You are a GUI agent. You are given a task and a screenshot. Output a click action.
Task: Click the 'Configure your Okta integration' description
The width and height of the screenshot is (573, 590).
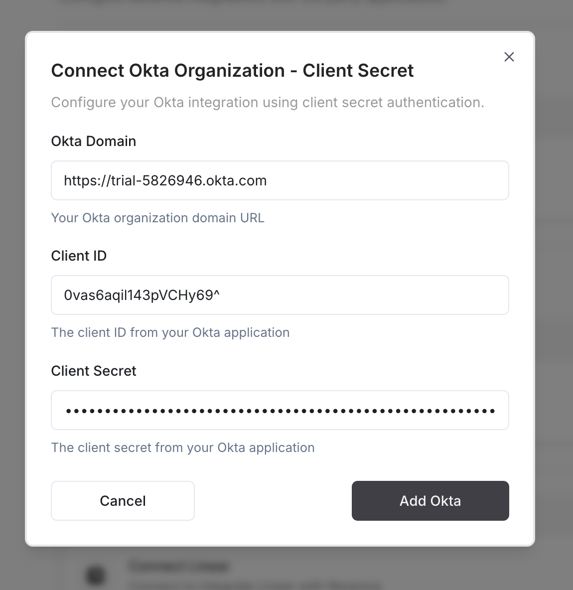coord(268,102)
